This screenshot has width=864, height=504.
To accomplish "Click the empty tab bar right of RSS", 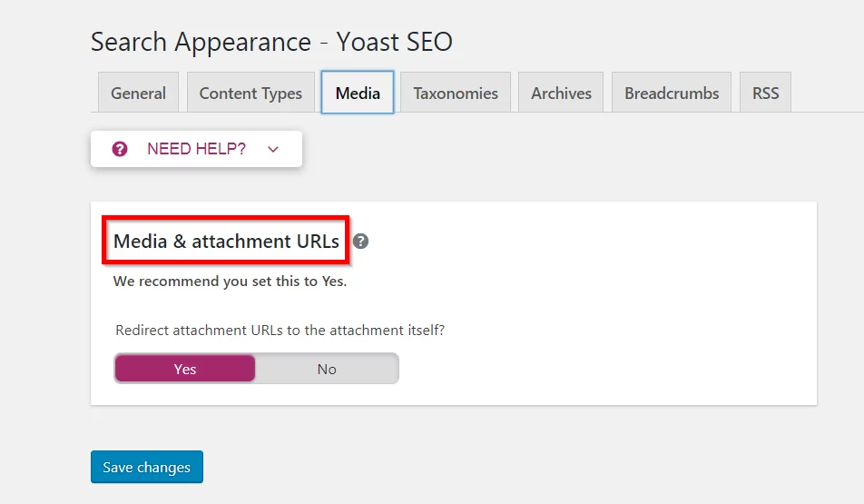I will [x=827, y=94].
